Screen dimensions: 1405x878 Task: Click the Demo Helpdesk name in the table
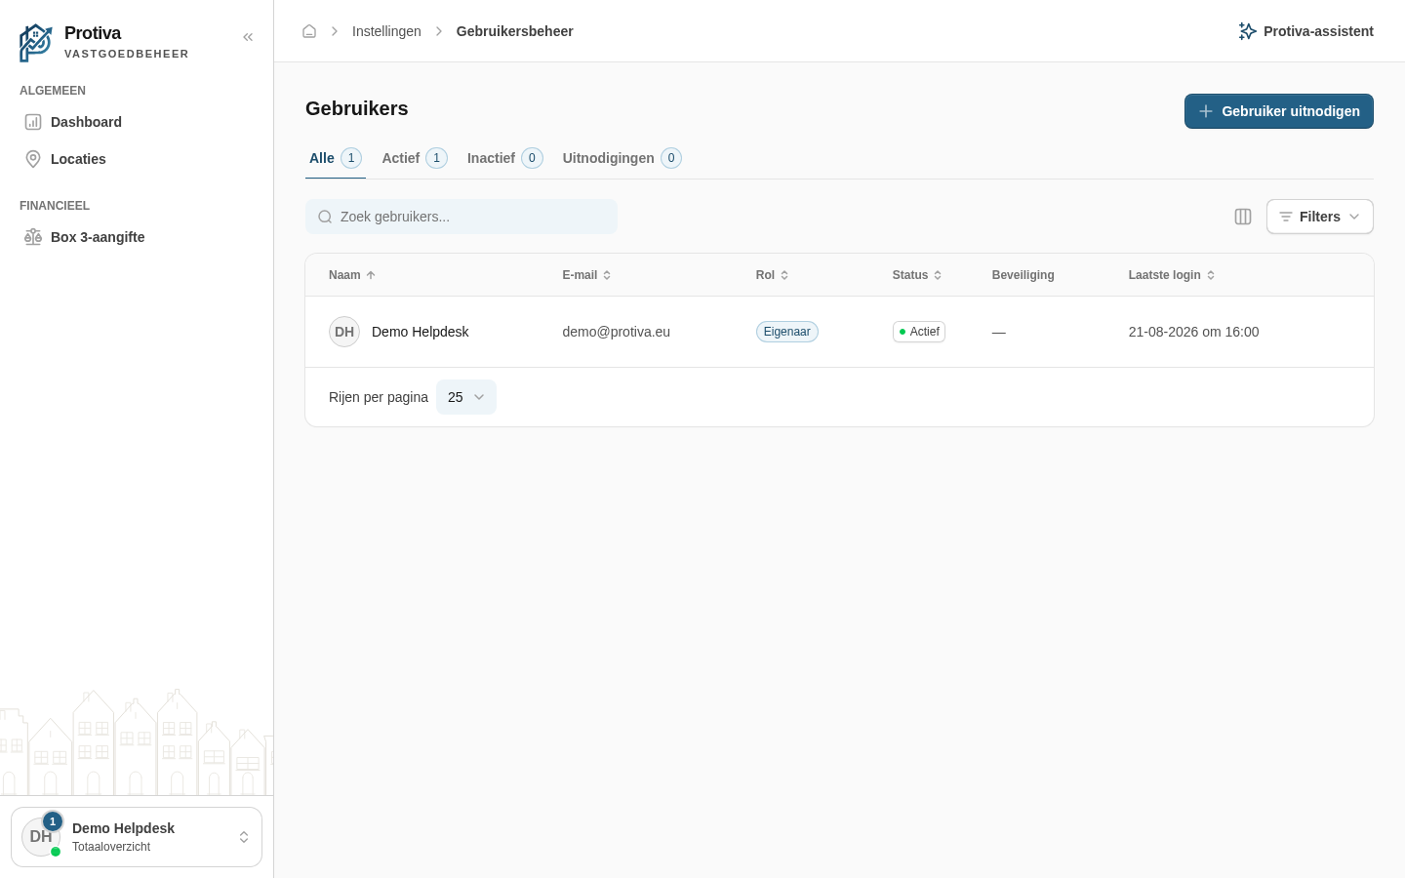click(421, 332)
